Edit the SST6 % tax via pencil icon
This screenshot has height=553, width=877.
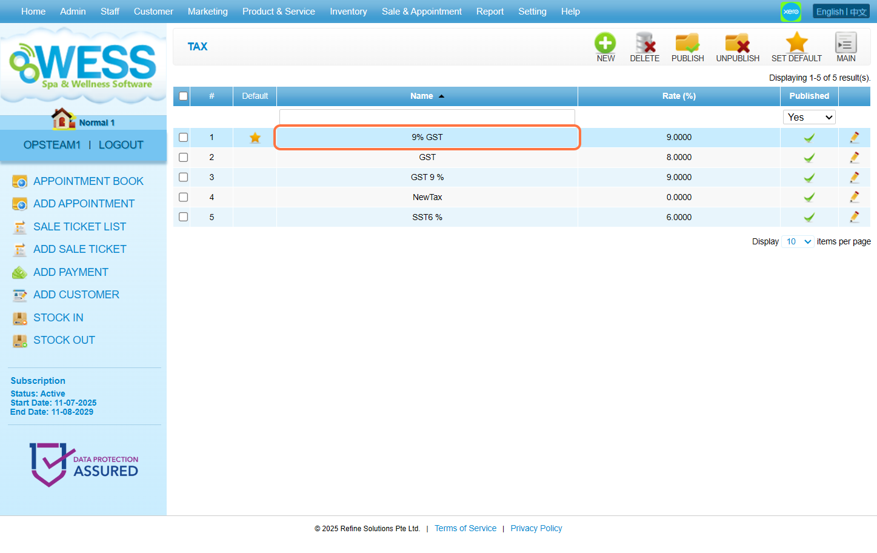point(854,217)
